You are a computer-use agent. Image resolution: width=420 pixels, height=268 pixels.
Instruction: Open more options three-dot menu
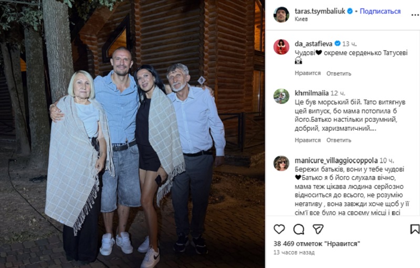pos(415,15)
